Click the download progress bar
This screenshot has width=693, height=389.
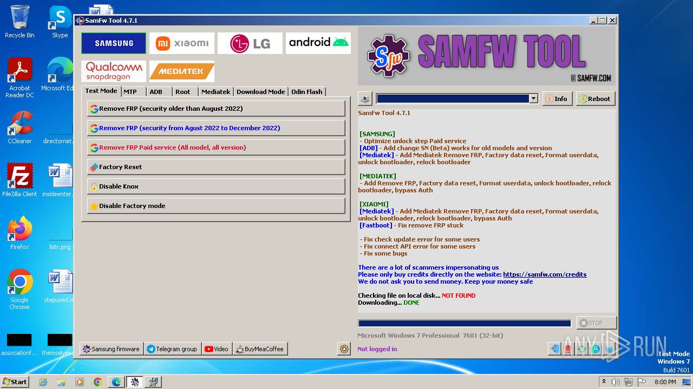pyautogui.click(x=465, y=323)
